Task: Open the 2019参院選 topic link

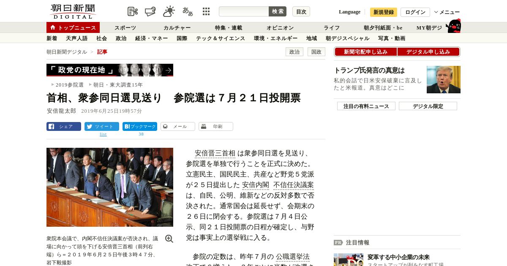Action: point(70,85)
